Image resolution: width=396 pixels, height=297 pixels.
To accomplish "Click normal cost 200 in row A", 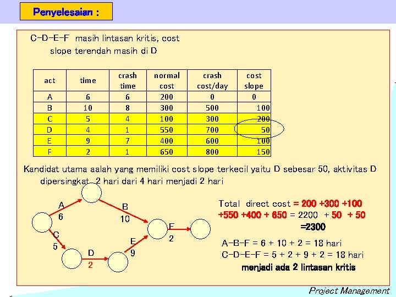I will [x=167, y=97].
